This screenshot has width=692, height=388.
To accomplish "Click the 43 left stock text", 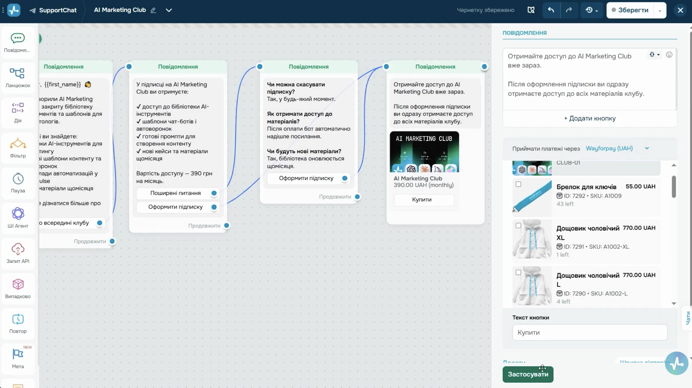I will [x=565, y=204].
